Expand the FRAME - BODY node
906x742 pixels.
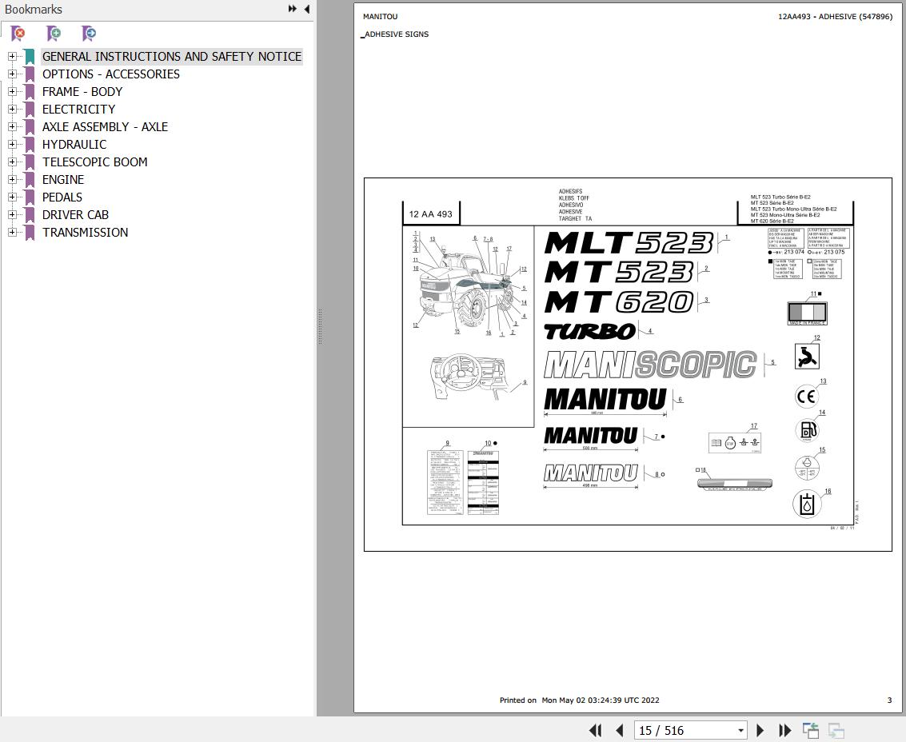pos(12,91)
